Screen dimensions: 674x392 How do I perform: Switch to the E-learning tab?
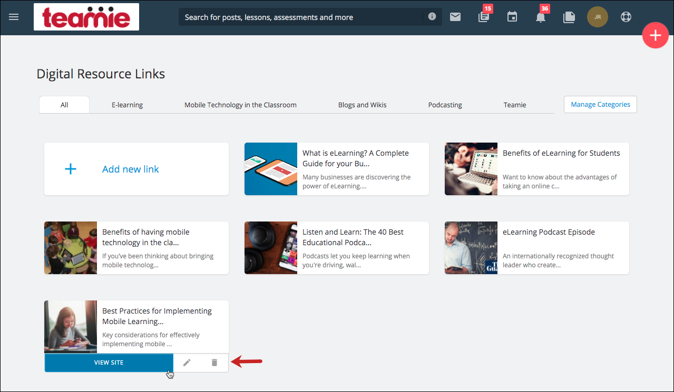(x=127, y=105)
